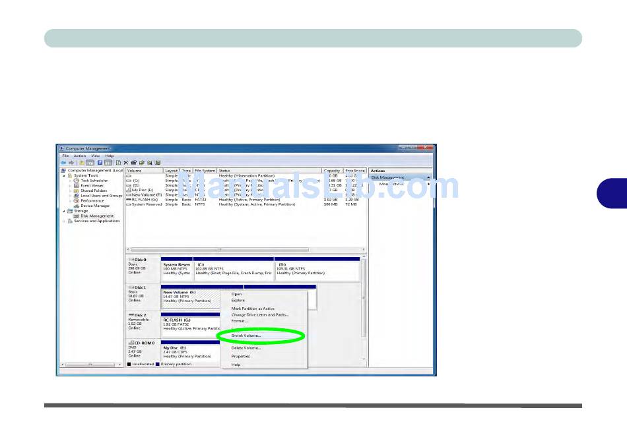The width and height of the screenshot is (627, 441).
Task: Toggle the Show/Hide Console Tree icon
Action: pyautogui.click(x=90, y=163)
